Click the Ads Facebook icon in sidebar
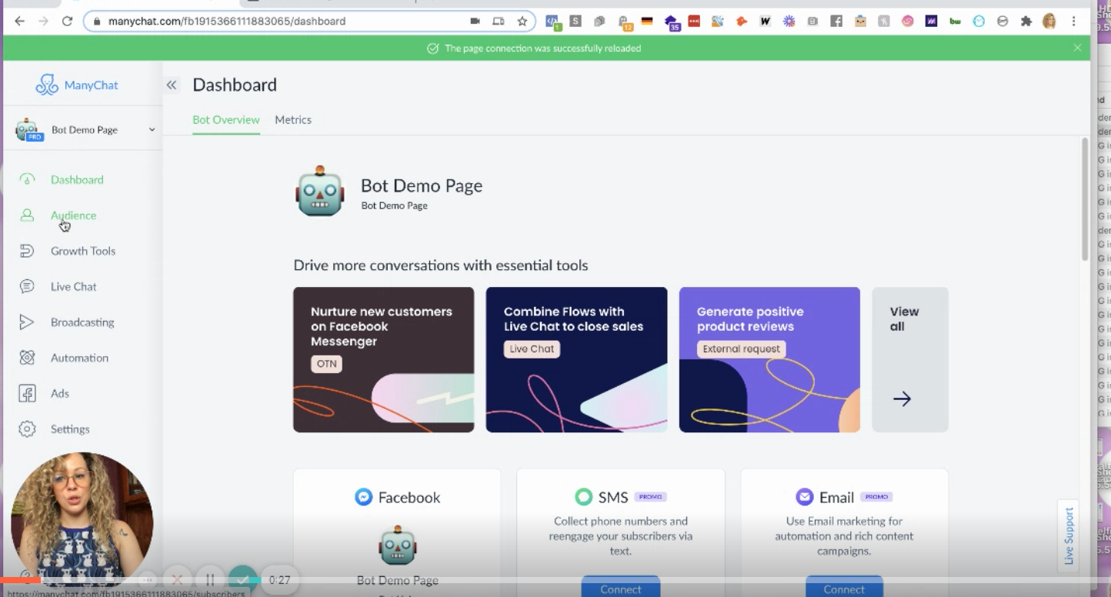 (27, 393)
